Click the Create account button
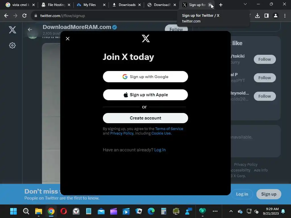 pos(145,118)
